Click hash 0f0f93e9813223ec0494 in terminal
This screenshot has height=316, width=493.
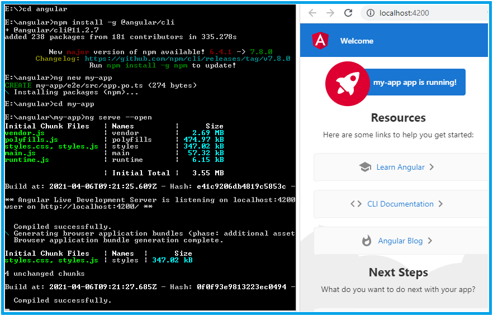point(241,287)
